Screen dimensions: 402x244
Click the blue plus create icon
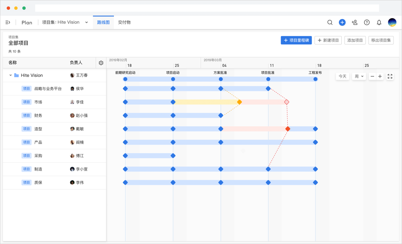click(342, 22)
